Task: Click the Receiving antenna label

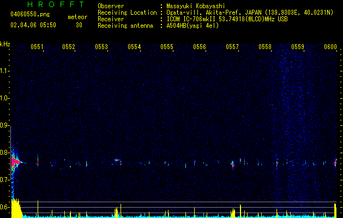Action: (x=125, y=26)
